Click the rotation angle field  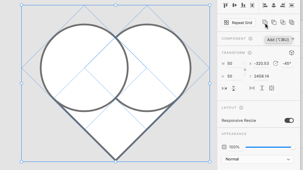[x=287, y=64]
